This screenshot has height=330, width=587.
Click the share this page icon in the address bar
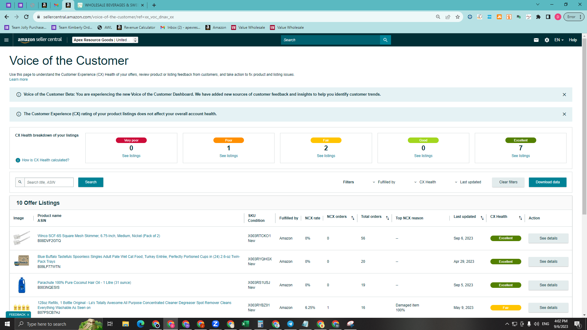(448, 17)
